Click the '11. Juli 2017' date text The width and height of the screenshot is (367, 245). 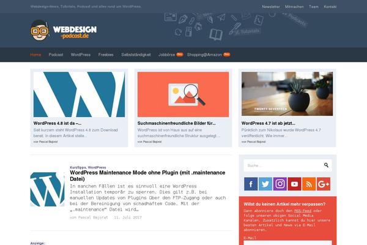(128, 217)
